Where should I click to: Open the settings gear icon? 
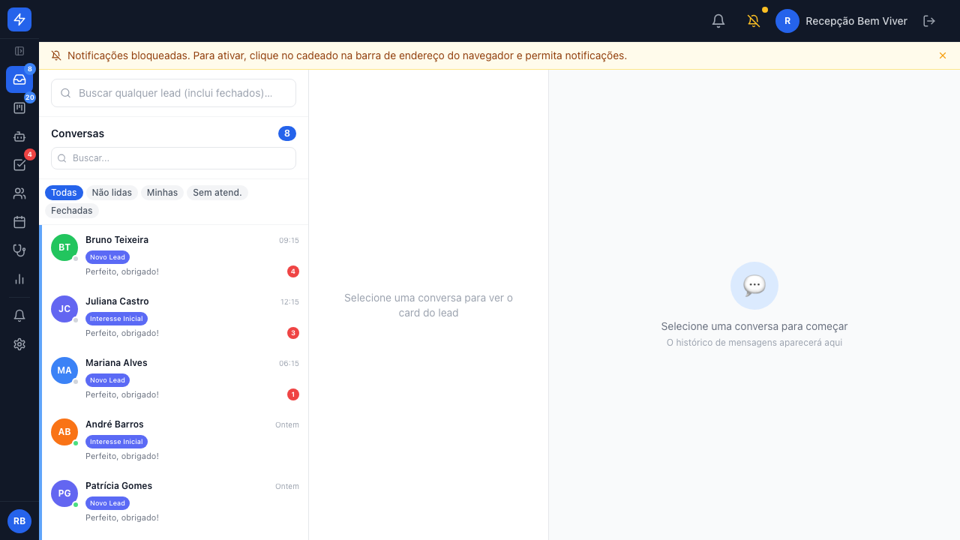(x=19, y=344)
